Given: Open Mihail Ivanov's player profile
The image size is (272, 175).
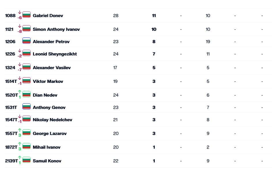Looking at the screenshot, I should (47, 147).
